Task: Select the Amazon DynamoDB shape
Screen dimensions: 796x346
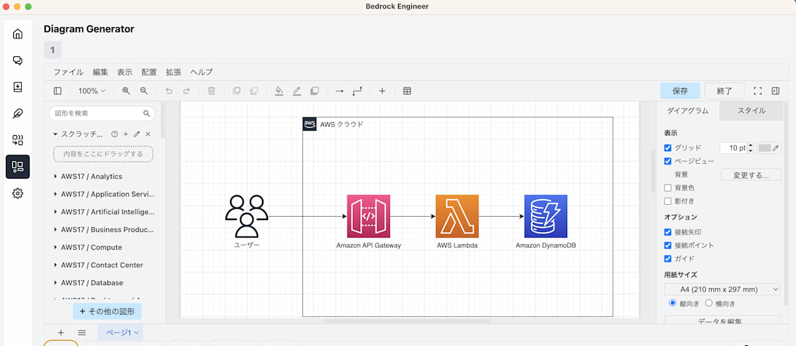Action: tap(545, 216)
